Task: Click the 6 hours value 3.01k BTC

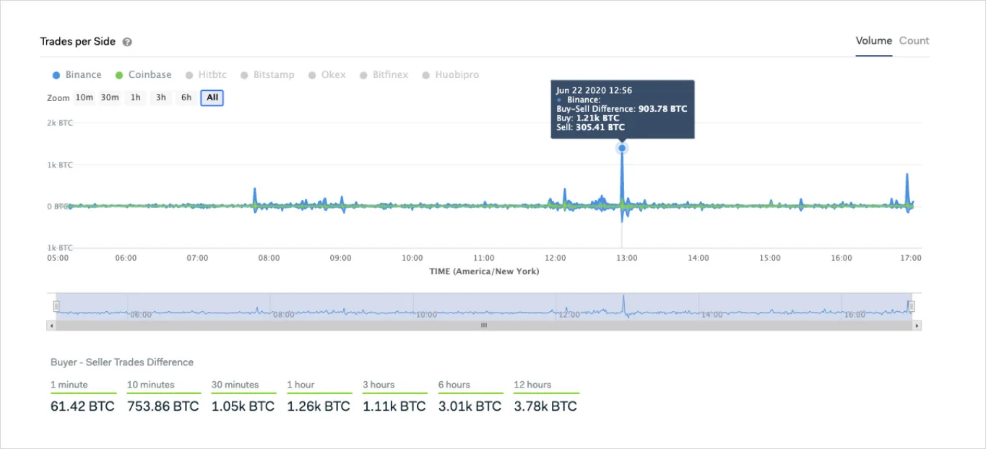Action: tap(470, 406)
